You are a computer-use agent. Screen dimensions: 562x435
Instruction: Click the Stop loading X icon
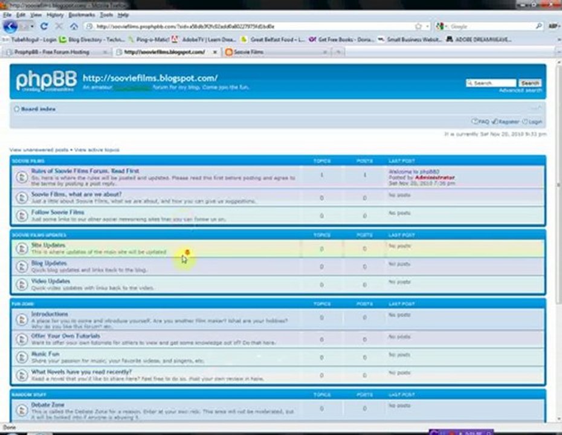[59, 26]
